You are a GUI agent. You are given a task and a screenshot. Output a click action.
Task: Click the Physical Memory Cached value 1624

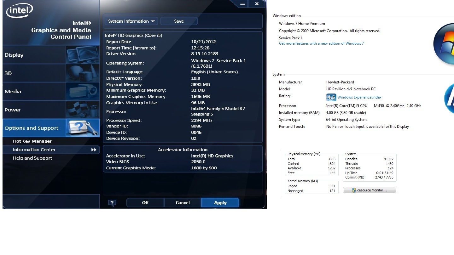(332, 164)
